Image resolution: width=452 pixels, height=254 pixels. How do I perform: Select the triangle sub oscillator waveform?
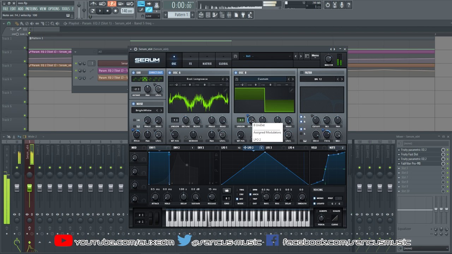145,79
